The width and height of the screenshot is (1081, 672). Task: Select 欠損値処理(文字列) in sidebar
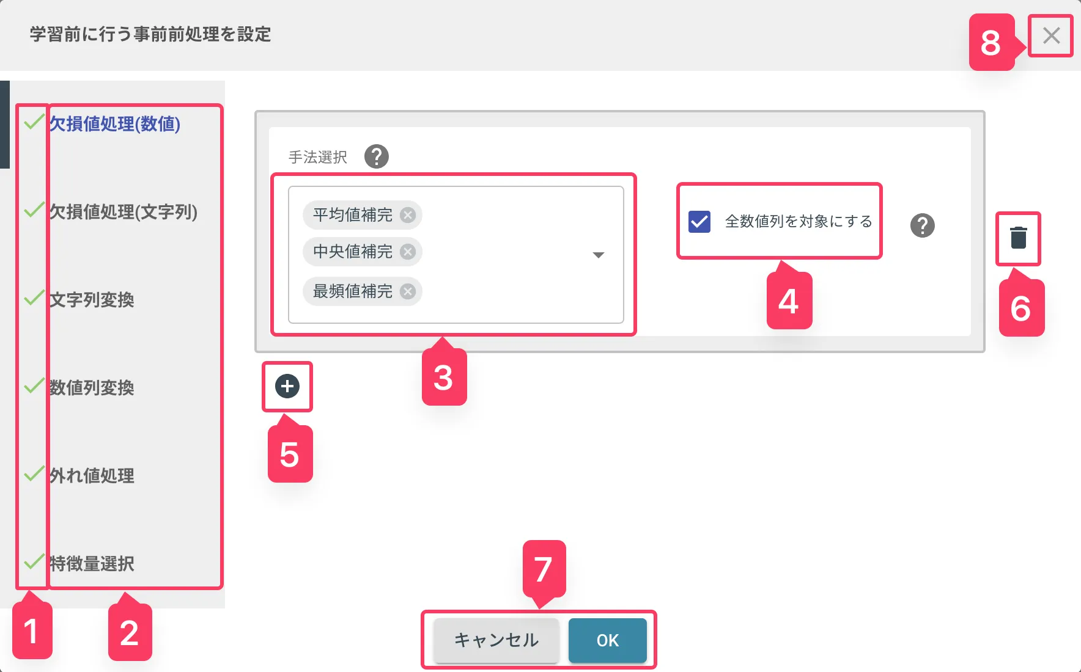coord(123,212)
